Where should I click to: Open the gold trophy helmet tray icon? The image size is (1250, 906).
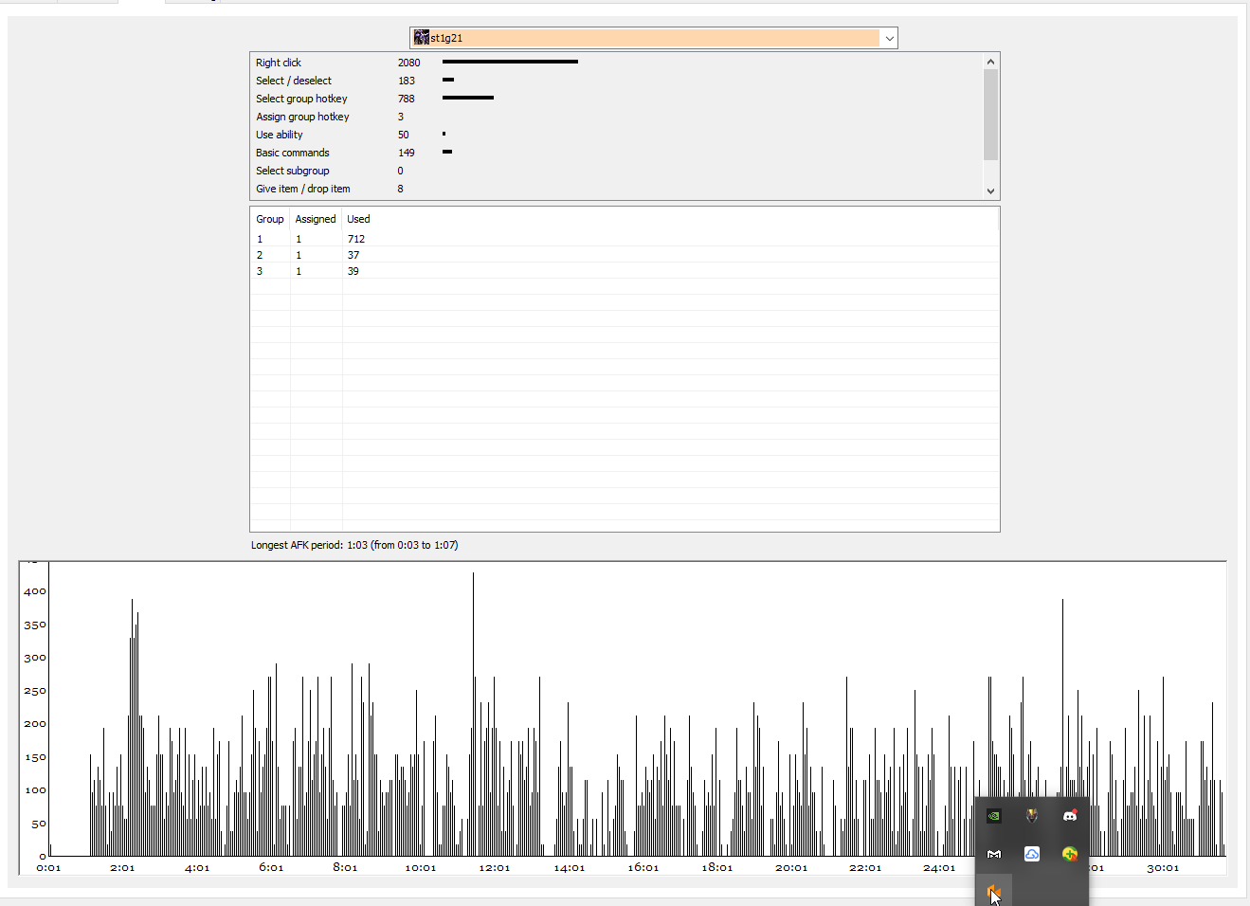point(1032,816)
